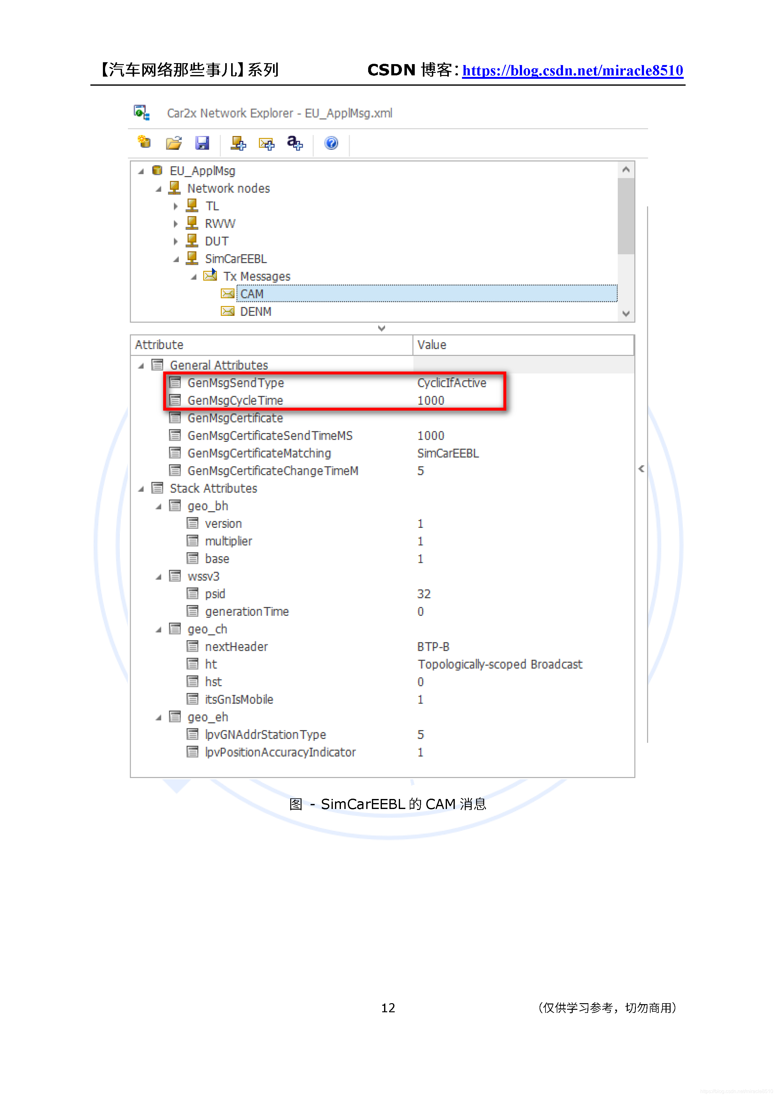776x1097 pixels.
Task: Open the blog.csdn.net/miracle8510 link
Action: pos(572,70)
